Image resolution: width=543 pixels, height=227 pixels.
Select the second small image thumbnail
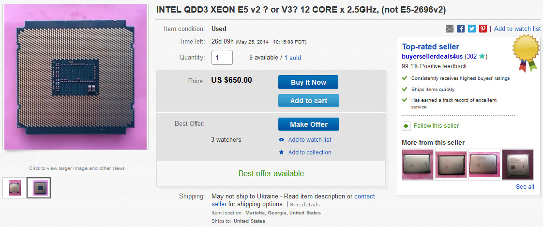[x=39, y=188]
